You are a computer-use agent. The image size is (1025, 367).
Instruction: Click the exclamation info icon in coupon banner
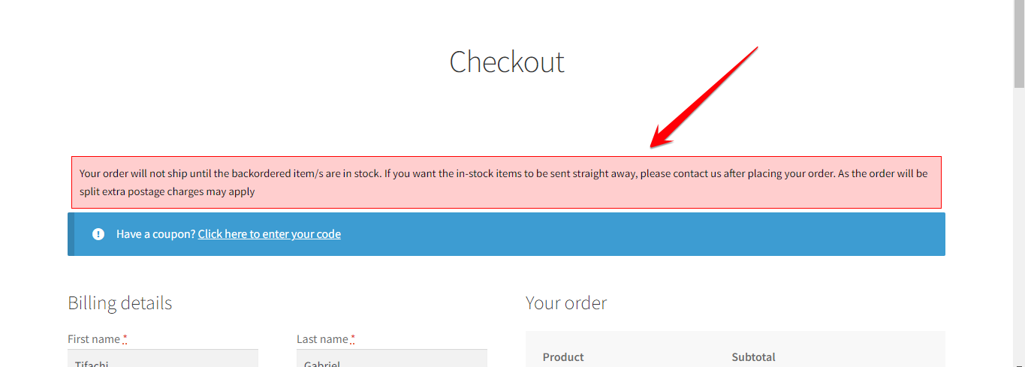tap(98, 234)
